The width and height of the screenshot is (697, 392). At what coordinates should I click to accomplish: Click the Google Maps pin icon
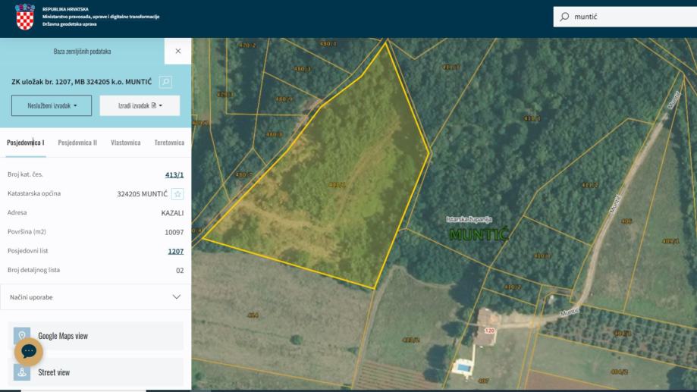pyautogui.click(x=22, y=336)
